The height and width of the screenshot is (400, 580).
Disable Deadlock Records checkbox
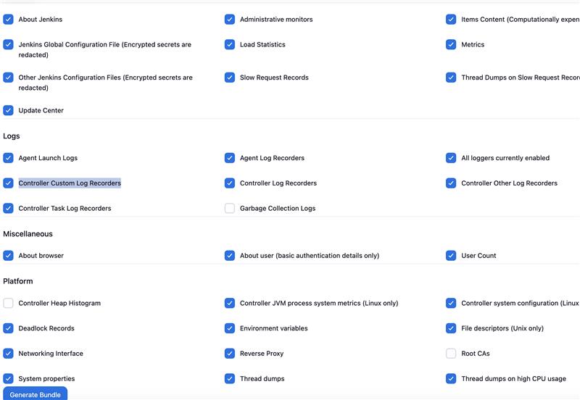click(8, 328)
